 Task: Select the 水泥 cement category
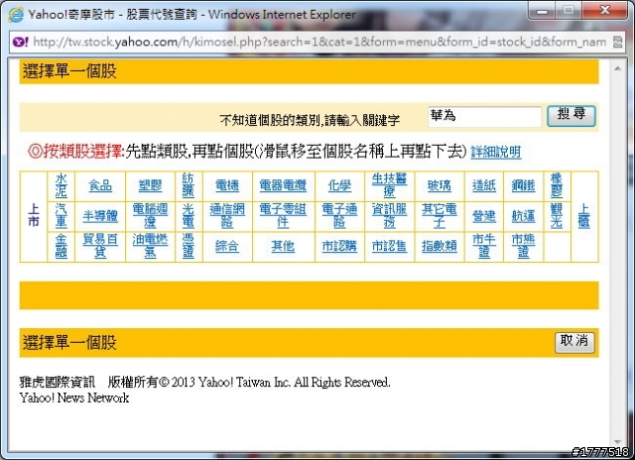coord(62,185)
